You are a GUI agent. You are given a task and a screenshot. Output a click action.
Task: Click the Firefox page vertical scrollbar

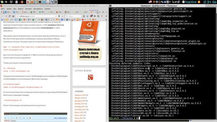click(107, 47)
